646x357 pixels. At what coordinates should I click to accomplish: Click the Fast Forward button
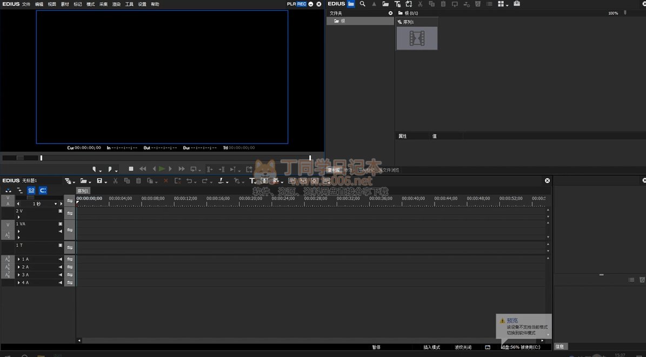pyautogui.click(x=182, y=169)
